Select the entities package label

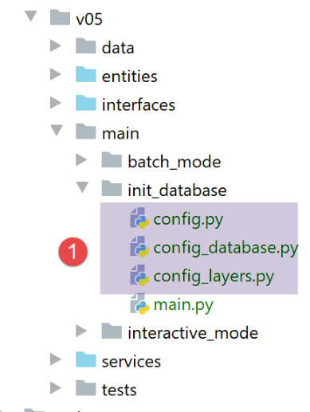coord(130,77)
